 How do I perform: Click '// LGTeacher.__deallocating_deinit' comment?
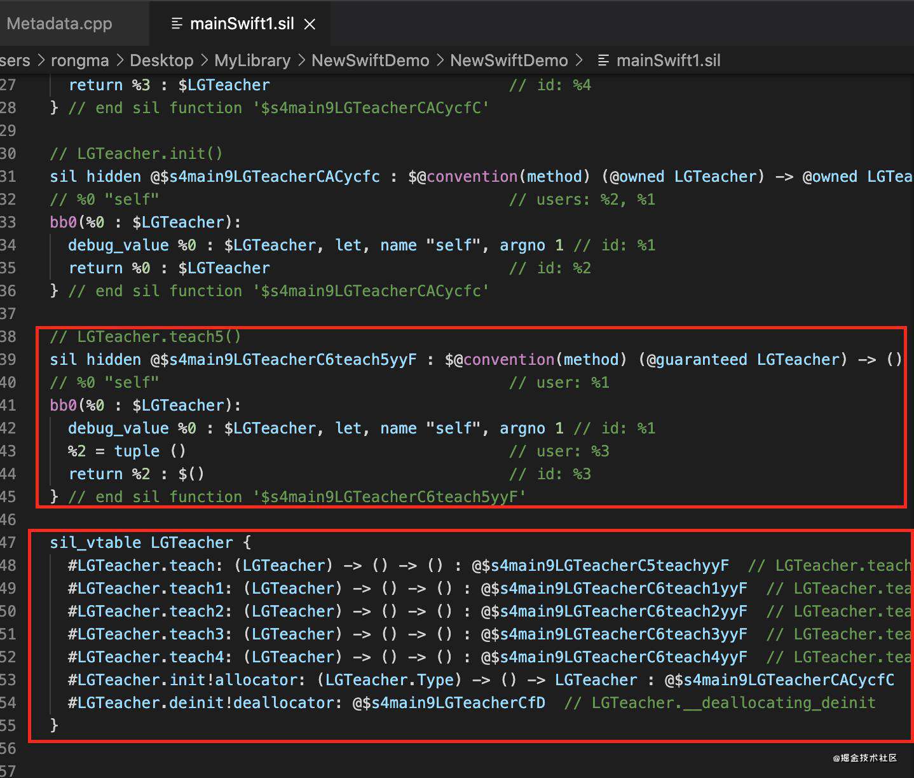pos(720,702)
